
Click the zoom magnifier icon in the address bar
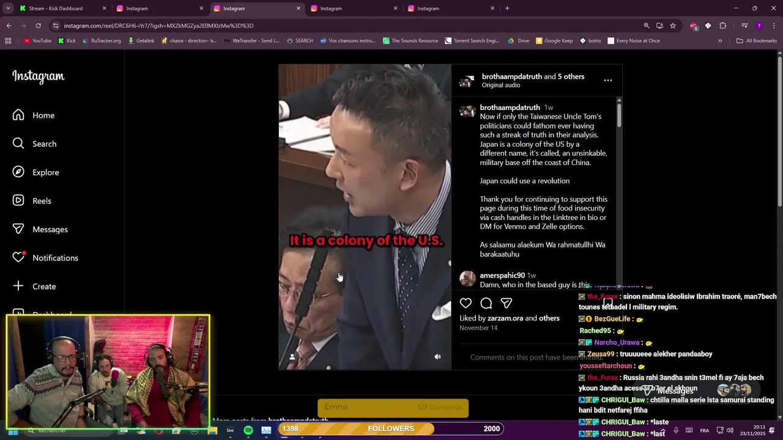(x=647, y=26)
